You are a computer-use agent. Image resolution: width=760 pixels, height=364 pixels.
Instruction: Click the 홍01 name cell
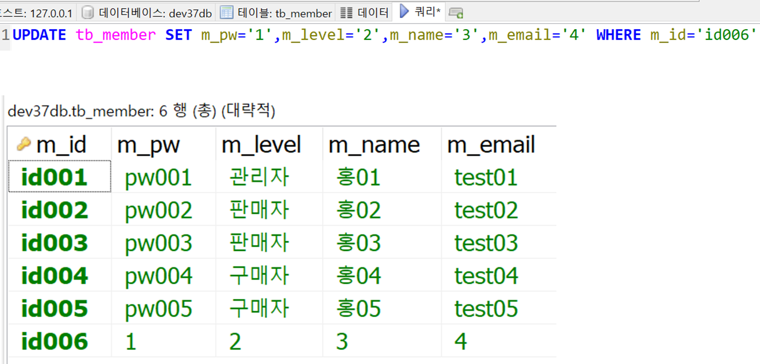pyautogui.click(x=382, y=177)
